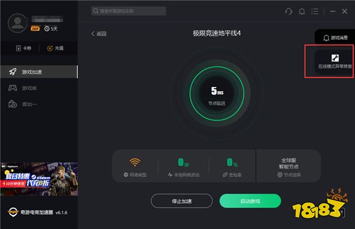This screenshot has height=229, width=355.
Task: Click the SVIP badge
Action: pos(35,29)
